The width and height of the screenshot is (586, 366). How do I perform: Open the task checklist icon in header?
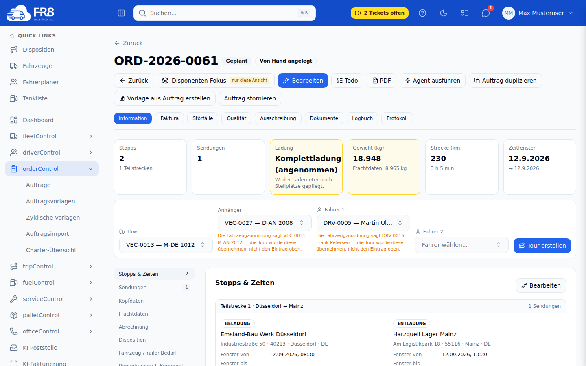pyautogui.click(x=465, y=13)
